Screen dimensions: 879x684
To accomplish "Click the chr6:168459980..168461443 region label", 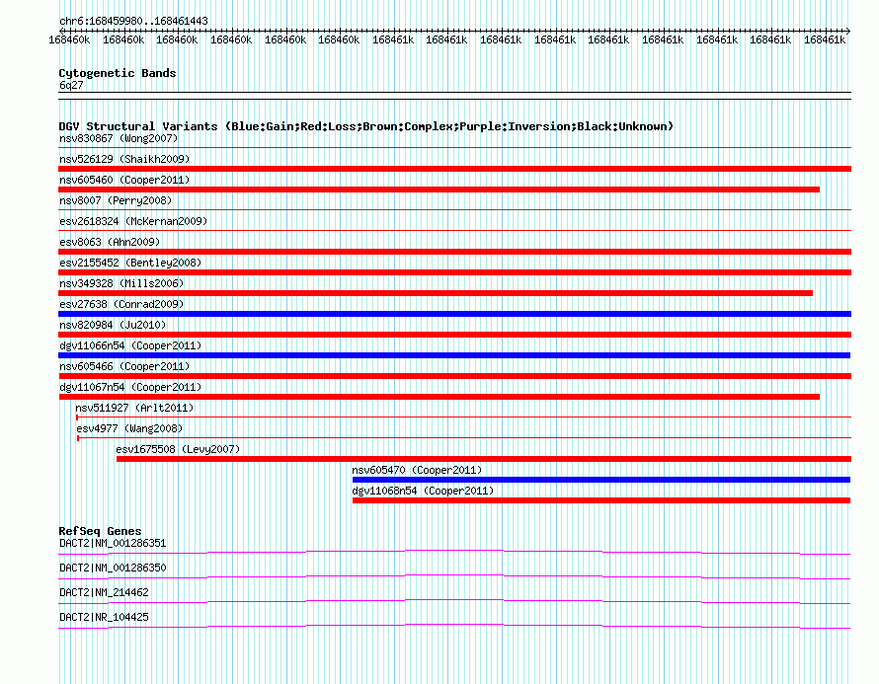I will 133,21.
